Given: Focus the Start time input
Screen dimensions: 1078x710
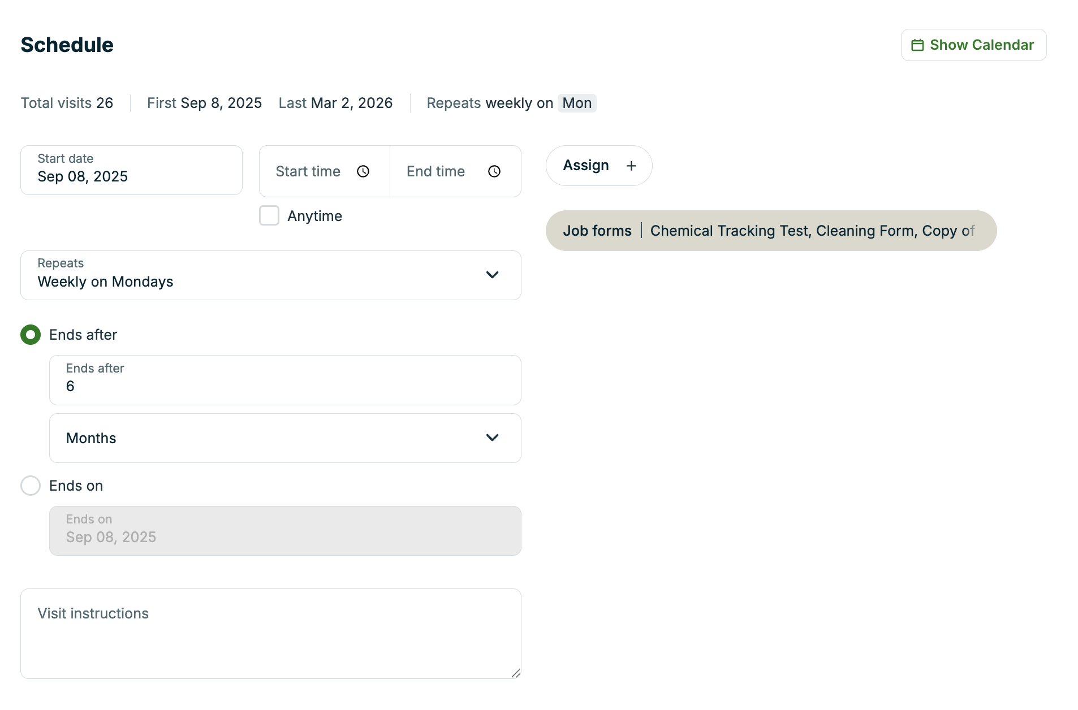Looking at the screenshot, I should [308, 171].
